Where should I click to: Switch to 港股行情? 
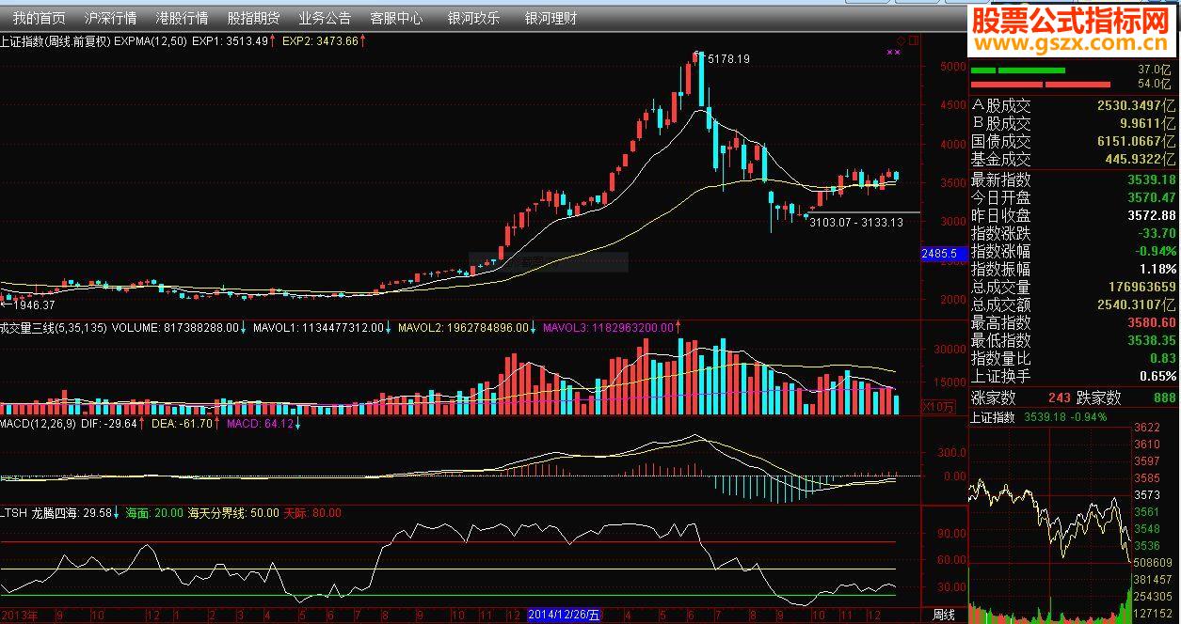(182, 18)
